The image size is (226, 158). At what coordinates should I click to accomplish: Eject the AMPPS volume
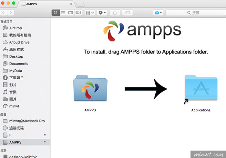point(45,142)
